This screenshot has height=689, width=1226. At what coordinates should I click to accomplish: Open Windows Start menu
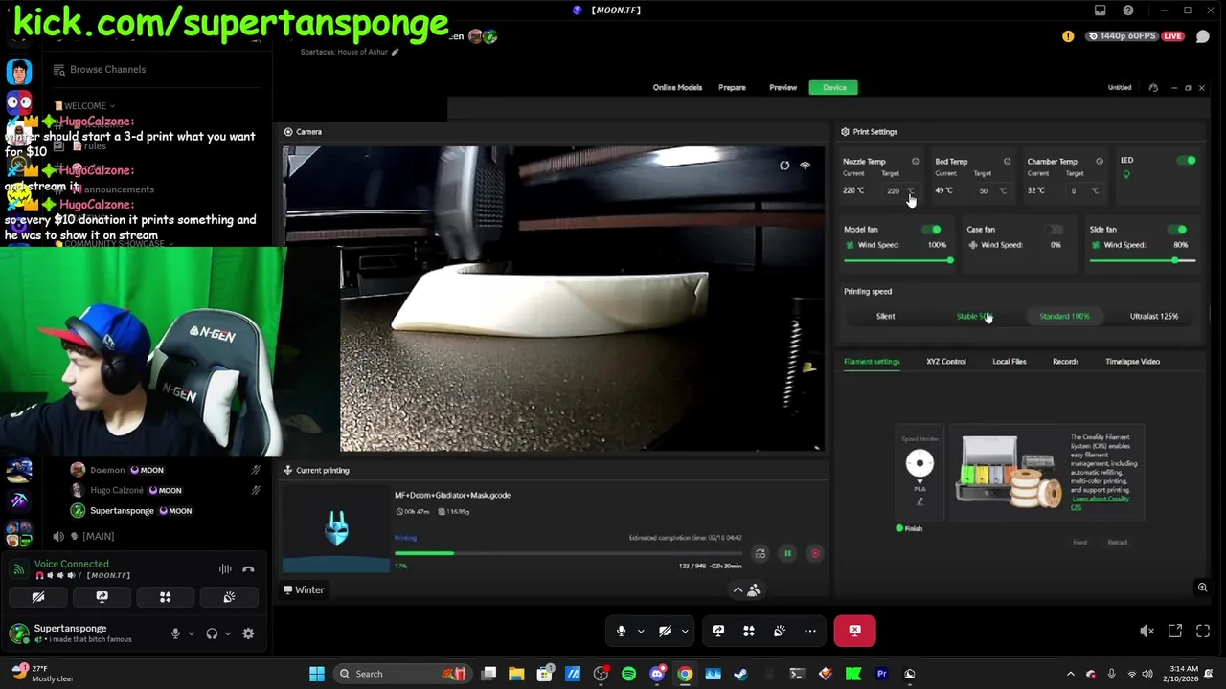coord(317,674)
